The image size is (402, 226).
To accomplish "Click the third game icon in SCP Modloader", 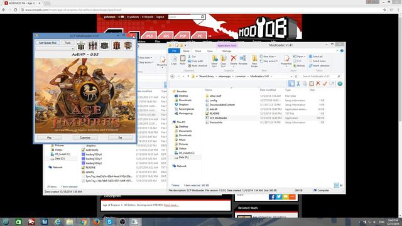I will tap(104, 46).
